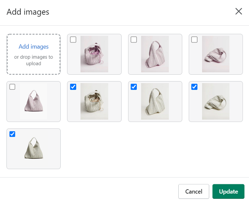Screen dimensions: 249x204
Task: Uncheck the cream open-top bag checkbox
Action: pos(73,87)
